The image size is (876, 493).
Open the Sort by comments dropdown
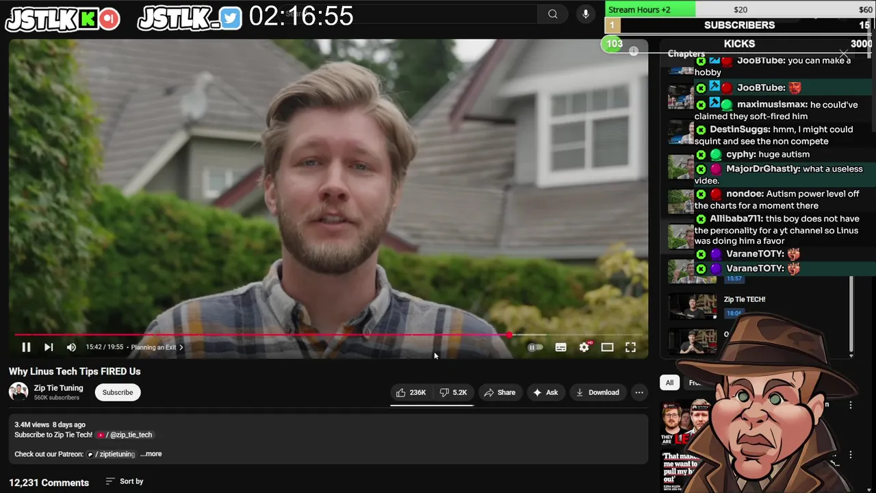tap(125, 481)
